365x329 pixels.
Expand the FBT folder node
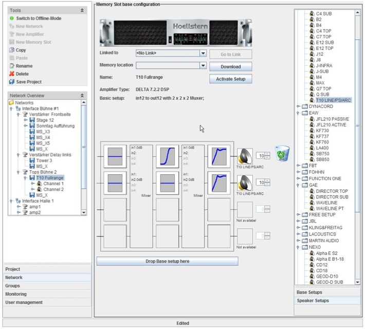coord(298,166)
